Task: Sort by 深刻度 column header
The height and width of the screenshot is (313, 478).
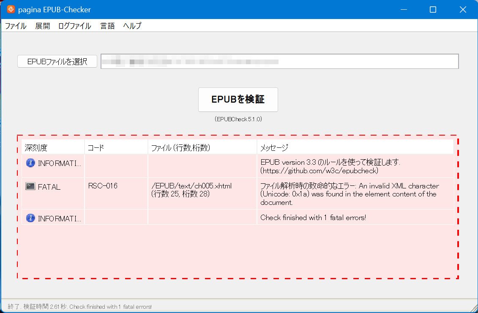Action: pyautogui.click(x=53, y=147)
